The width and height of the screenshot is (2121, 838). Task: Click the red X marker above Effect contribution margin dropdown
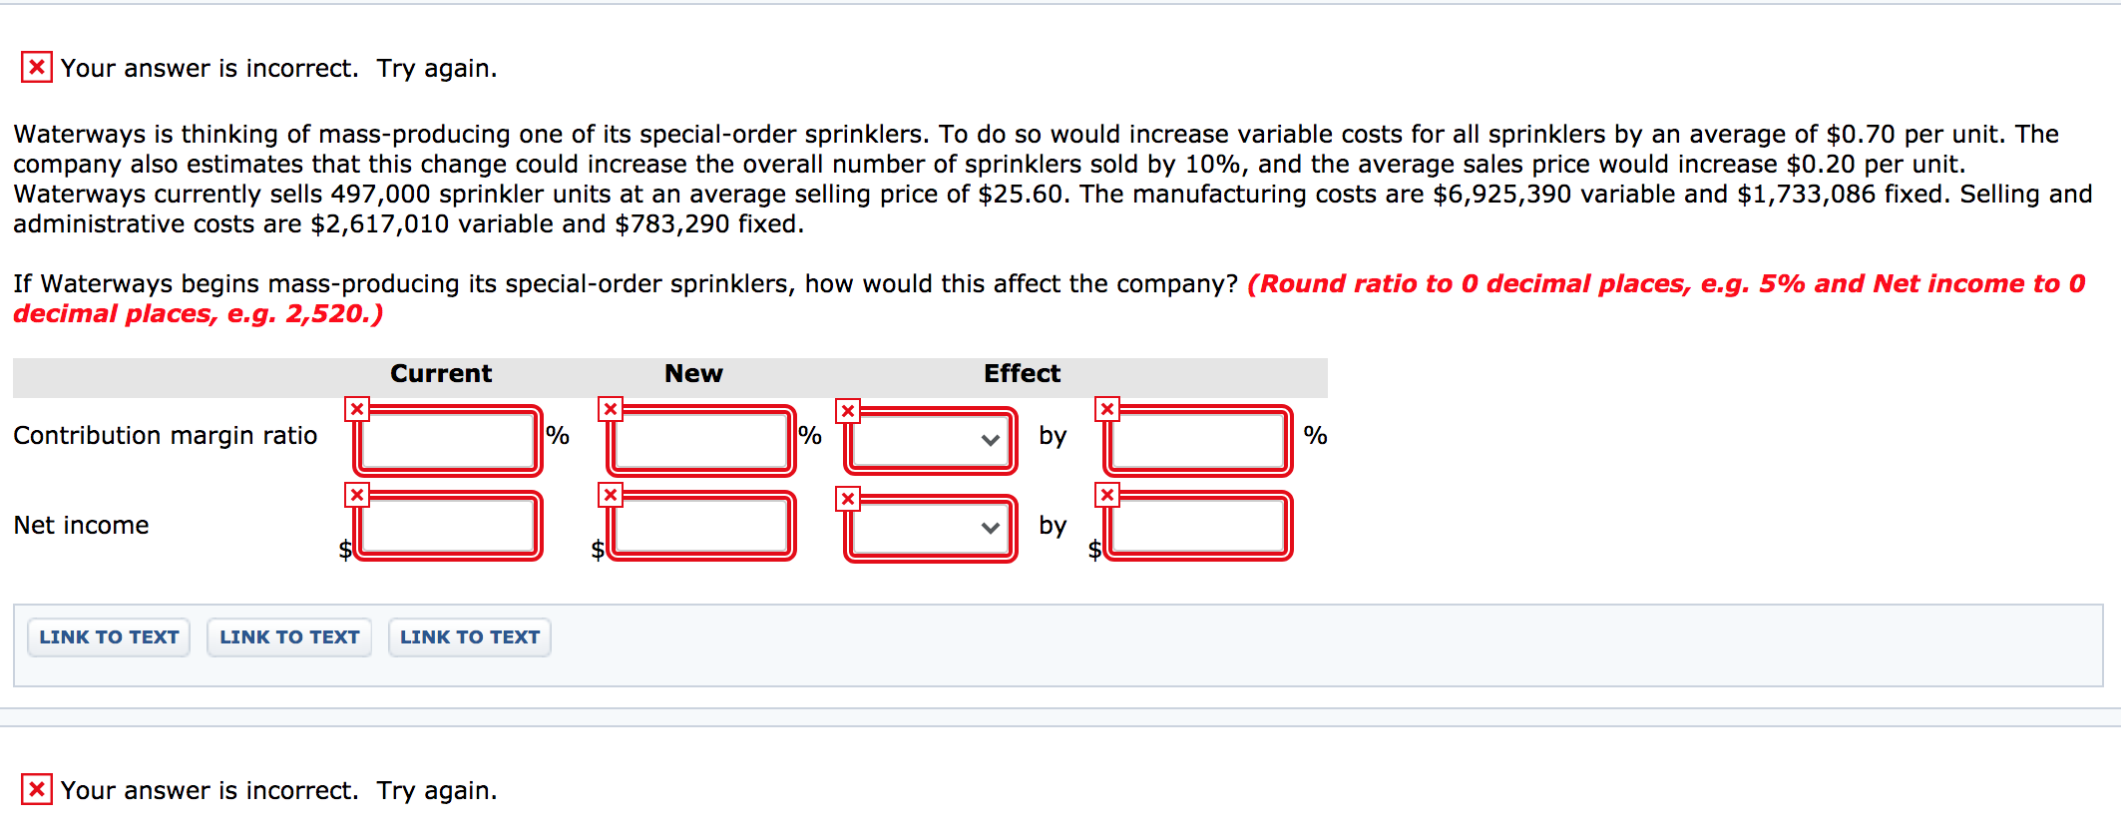pos(849,409)
